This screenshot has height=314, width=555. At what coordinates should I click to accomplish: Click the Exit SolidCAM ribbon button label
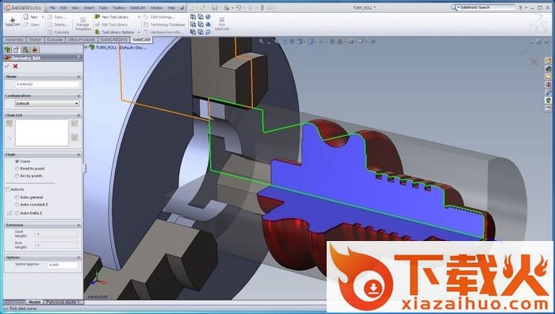pos(222,26)
